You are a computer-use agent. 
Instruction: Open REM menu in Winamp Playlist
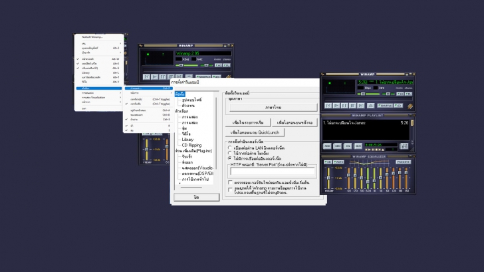tap(338, 146)
